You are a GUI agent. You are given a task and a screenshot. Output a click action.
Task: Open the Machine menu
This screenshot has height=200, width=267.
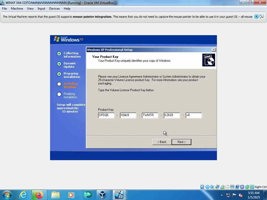[x=17, y=9]
